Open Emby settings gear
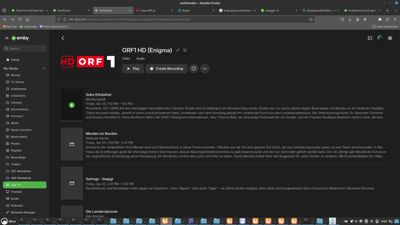Screen dimensions: 400x225 click(390, 38)
